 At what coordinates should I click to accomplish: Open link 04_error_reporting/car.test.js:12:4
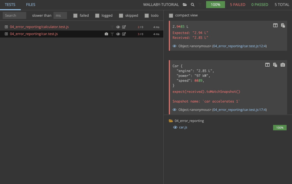coord(240,46)
